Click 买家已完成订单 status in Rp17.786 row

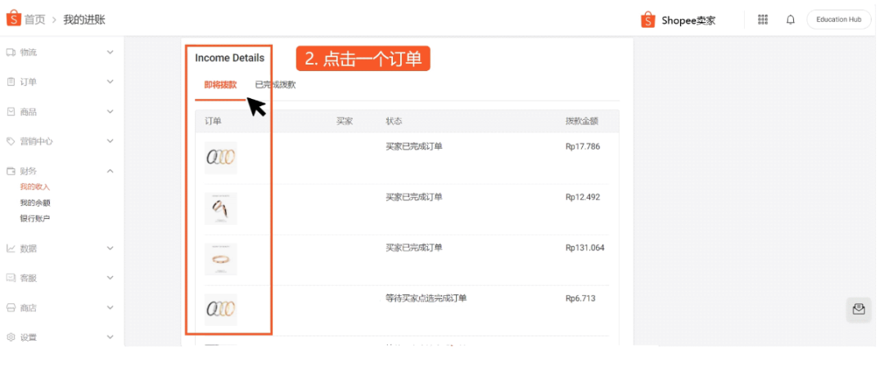tap(414, 147)
